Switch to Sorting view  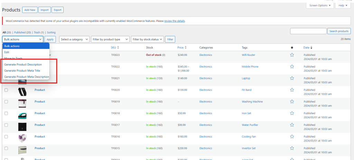(51, 32)
